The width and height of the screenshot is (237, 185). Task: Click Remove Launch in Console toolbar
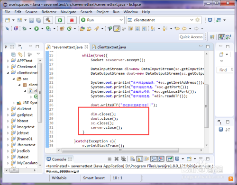117,159
